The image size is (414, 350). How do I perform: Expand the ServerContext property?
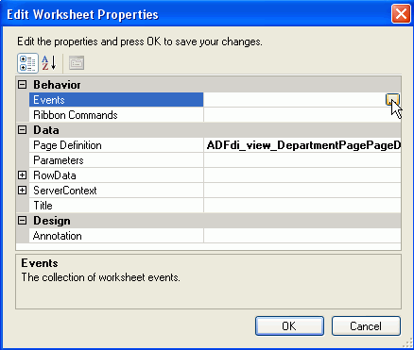coord(22,191)
